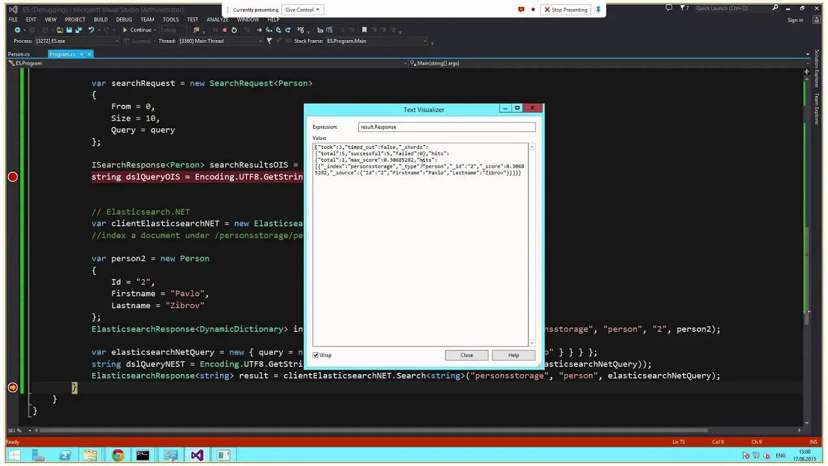
Task: Click the red Stop Debugging square
Action: pos(224,30)
